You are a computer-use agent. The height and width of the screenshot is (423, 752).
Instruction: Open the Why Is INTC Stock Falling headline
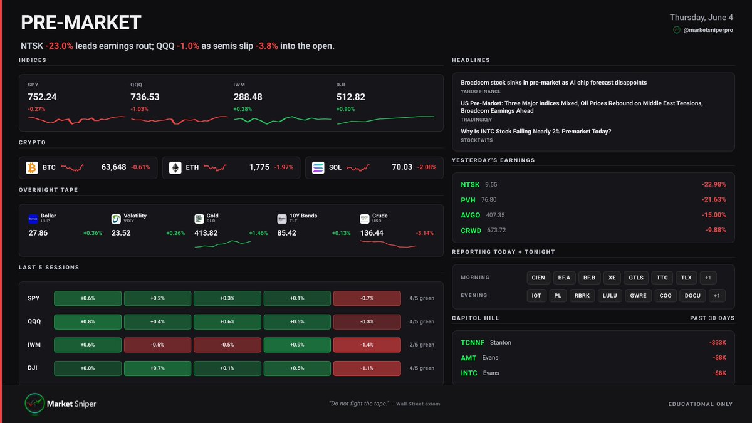[x=536, y=132]
